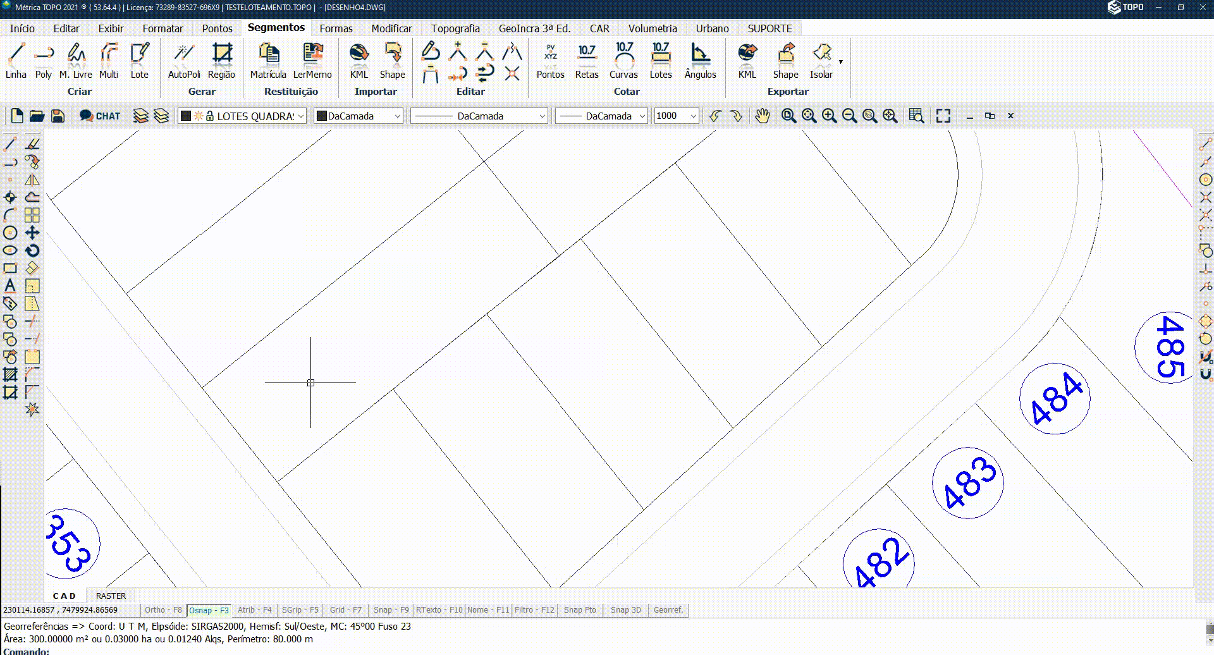Open the 1000 scale dropdown

pos(692,116)
